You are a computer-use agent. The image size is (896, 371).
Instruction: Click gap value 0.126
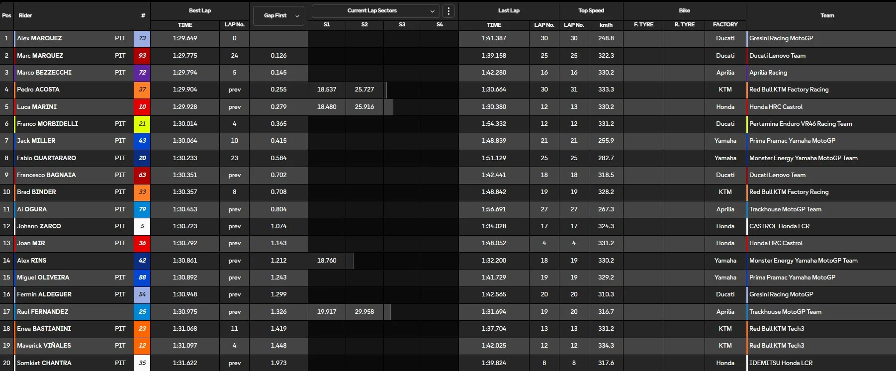click(x=278, y=56)
